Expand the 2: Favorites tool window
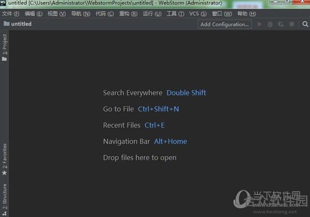 (4, 160)
